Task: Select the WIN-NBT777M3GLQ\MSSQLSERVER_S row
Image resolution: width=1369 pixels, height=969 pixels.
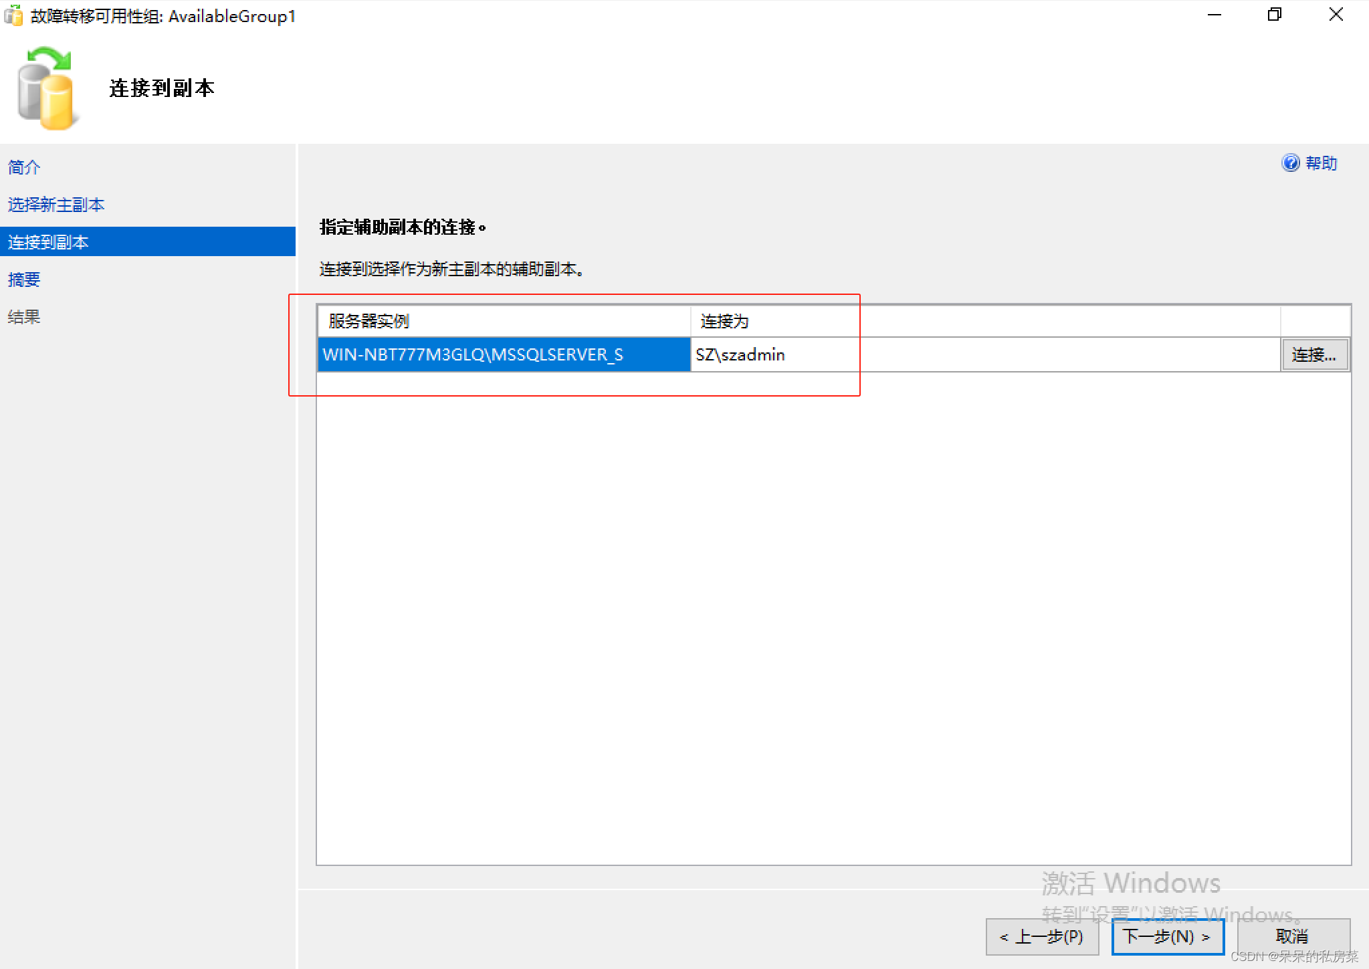Action: pos(504,354)
